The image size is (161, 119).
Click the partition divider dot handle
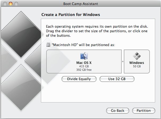(123, 61)
